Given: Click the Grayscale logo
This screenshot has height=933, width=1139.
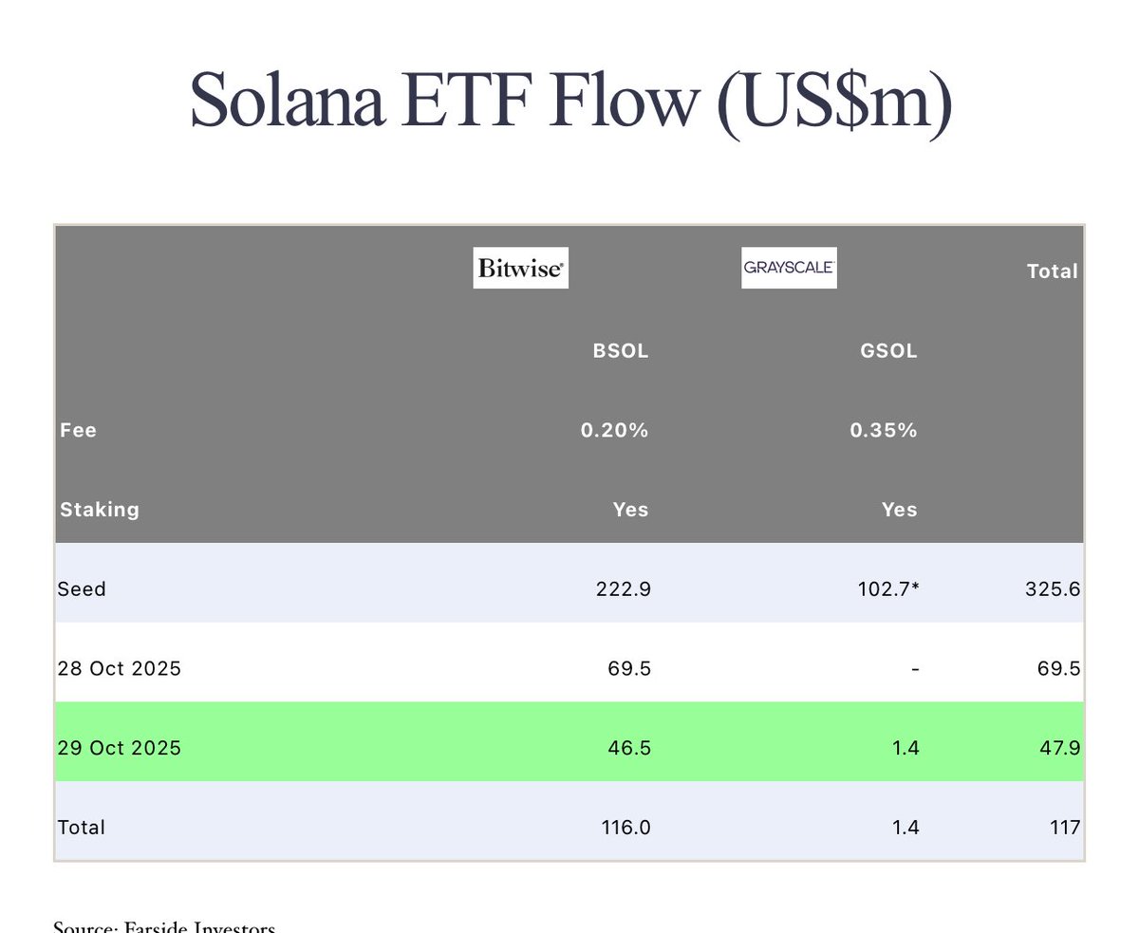Looking at the screenshot, I should pos(789,269).
